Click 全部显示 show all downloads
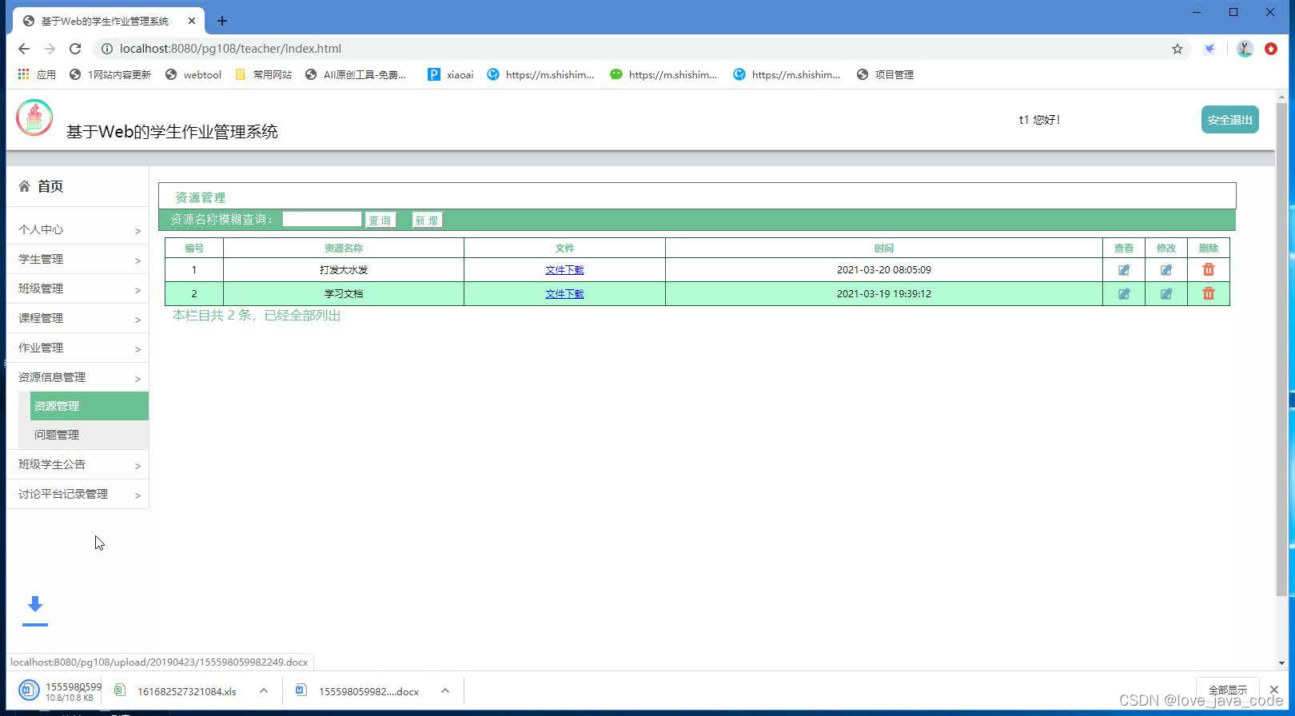Screen dimensions: 1295x716 [x=1227, y=690]
